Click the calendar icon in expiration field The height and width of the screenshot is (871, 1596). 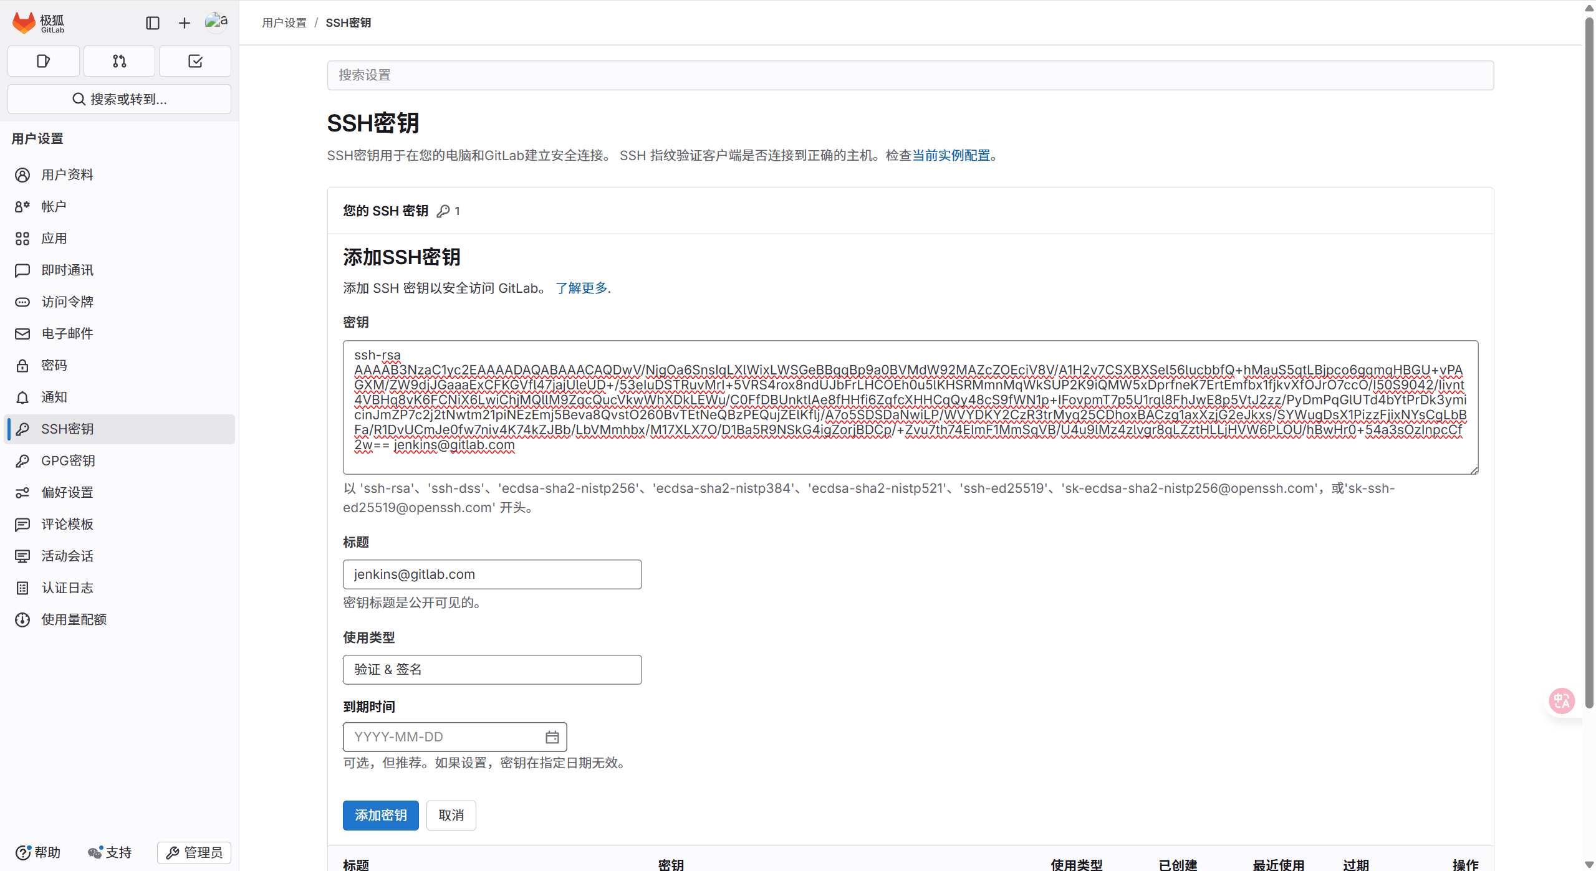(x=552, y=737)
